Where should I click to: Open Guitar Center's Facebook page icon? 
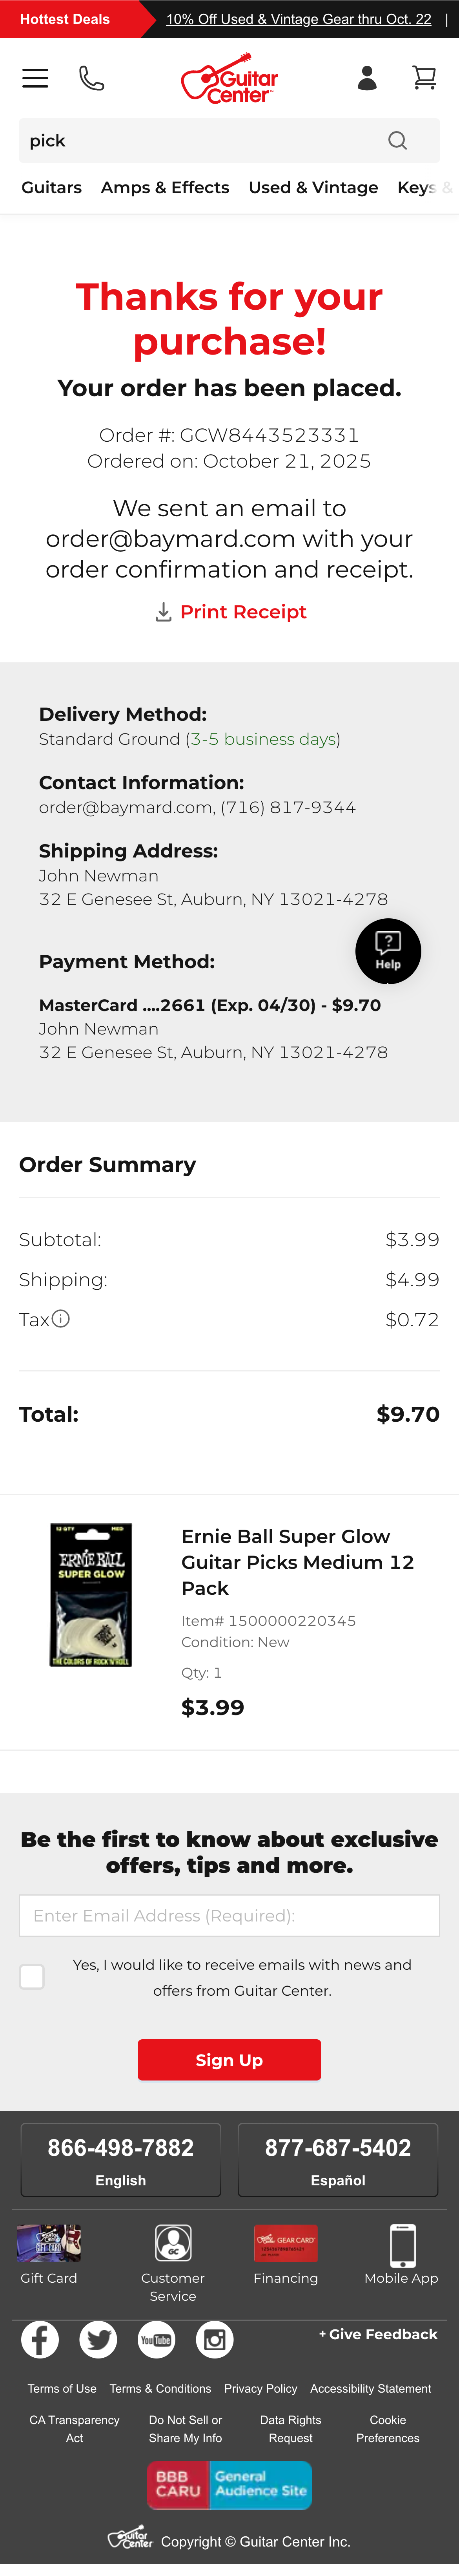(x=40, y=2340)
